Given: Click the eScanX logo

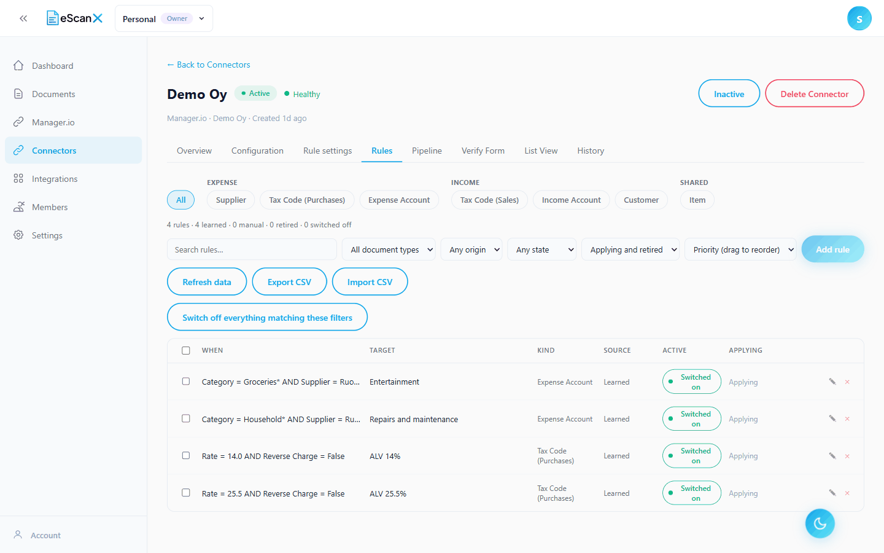Looking at the screenshot, I should coord(75,18).
